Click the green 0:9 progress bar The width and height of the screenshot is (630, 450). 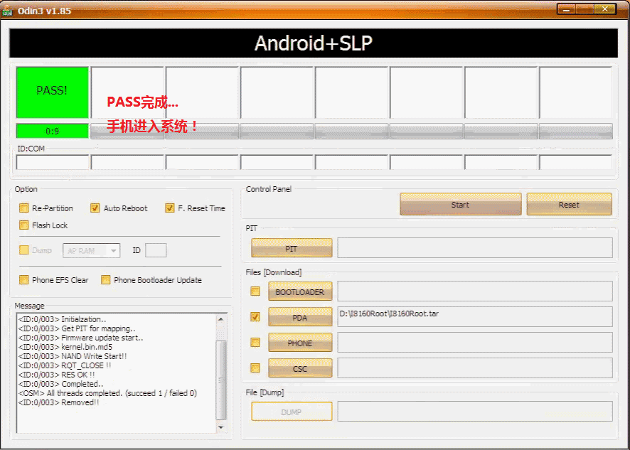click(52, 131)
